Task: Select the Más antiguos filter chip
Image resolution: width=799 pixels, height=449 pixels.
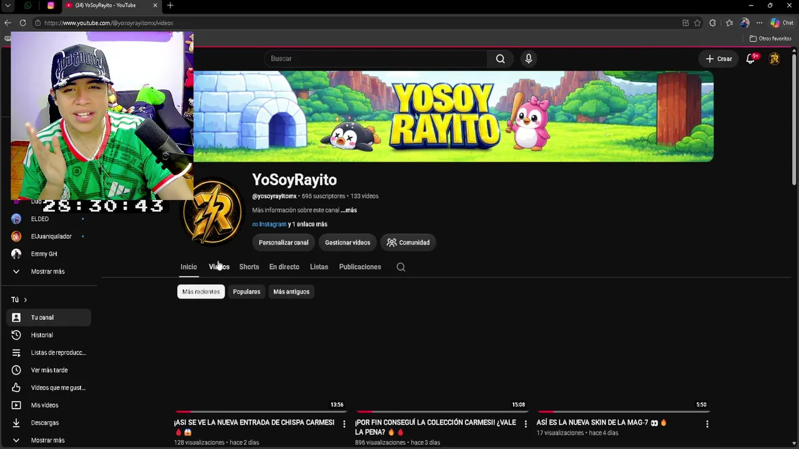Action: click(292, 292)
